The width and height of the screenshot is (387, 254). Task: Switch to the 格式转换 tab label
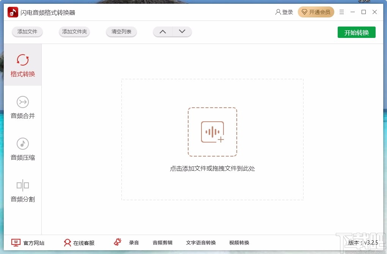(23, 74)
